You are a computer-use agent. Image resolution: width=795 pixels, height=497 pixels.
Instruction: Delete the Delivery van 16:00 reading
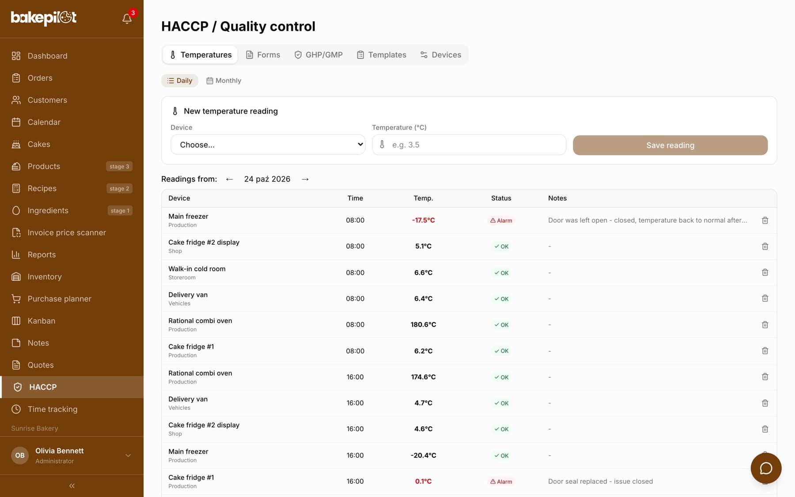[x=765, y=403]
